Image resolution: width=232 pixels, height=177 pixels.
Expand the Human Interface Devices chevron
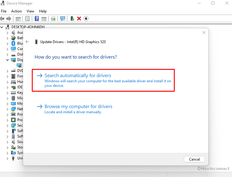pyautogui.click(x=7, y=82)
